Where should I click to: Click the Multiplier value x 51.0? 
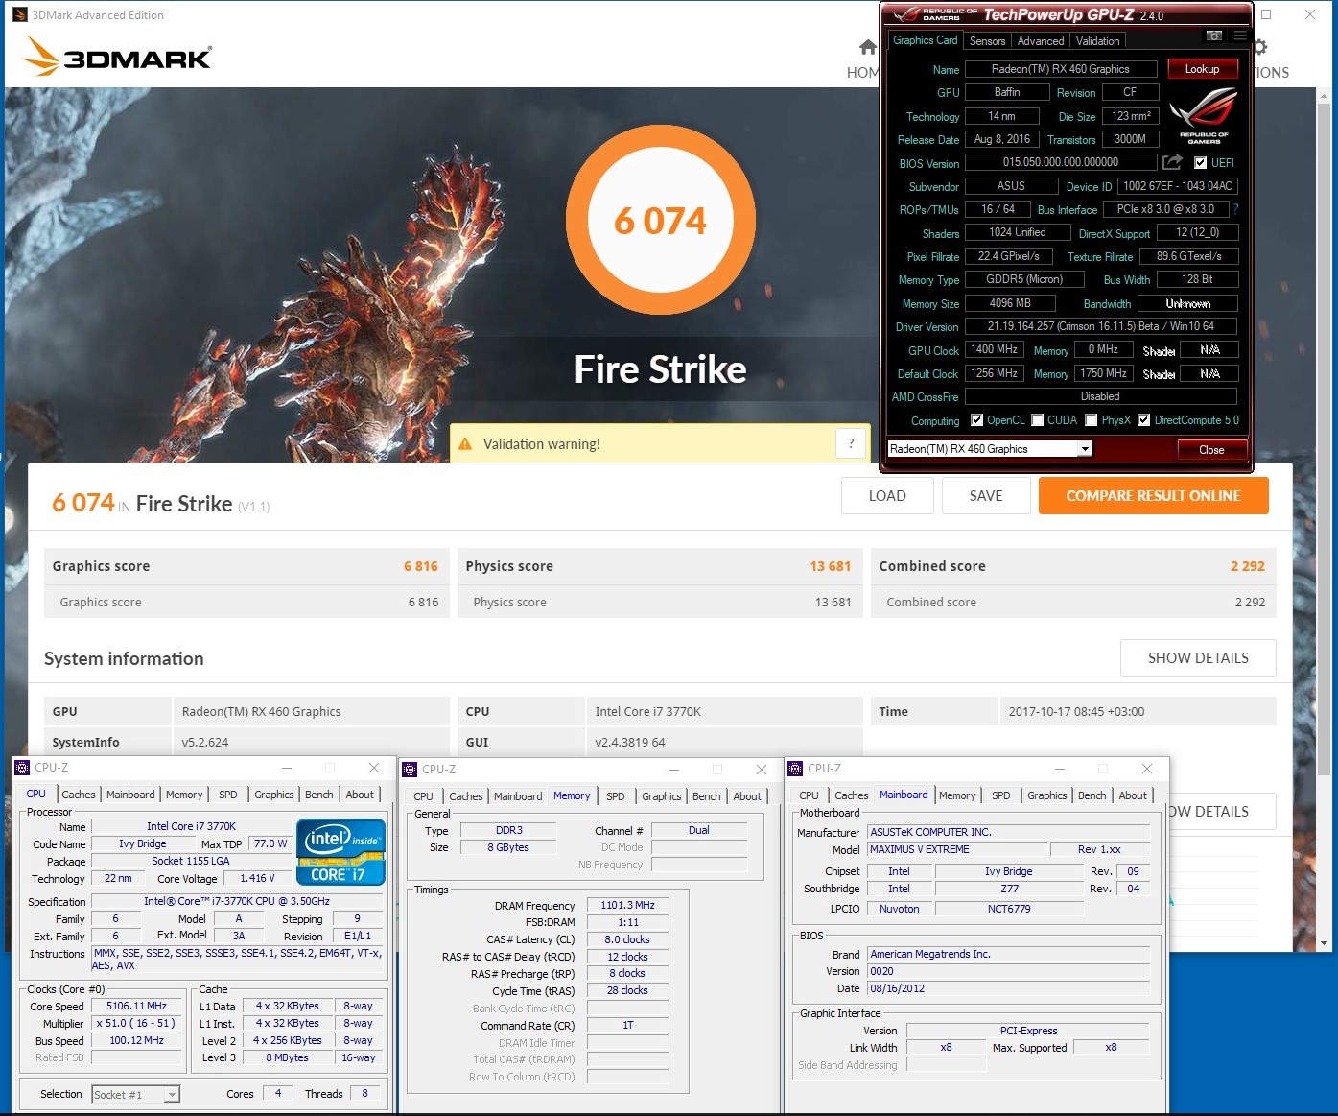(x=136, y=1024)
